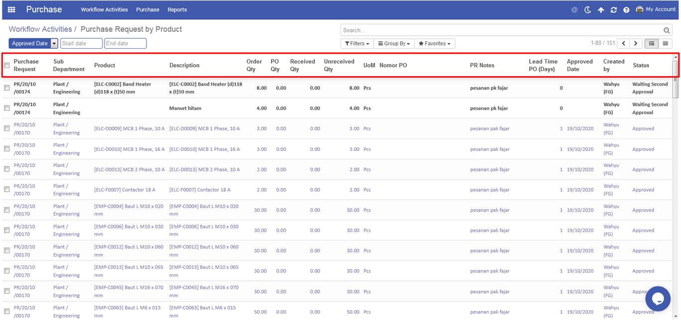681x320 pixels.
Task: Click the upward arrow icon in navbar
Action: [x=601, y=10]
